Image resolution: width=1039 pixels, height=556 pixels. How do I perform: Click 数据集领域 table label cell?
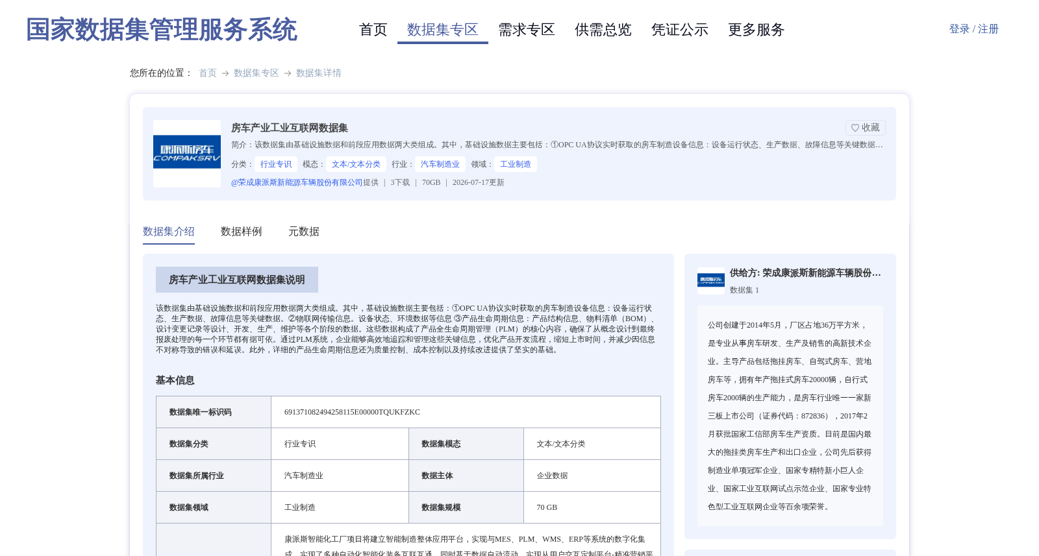click(x=214, y=507)
